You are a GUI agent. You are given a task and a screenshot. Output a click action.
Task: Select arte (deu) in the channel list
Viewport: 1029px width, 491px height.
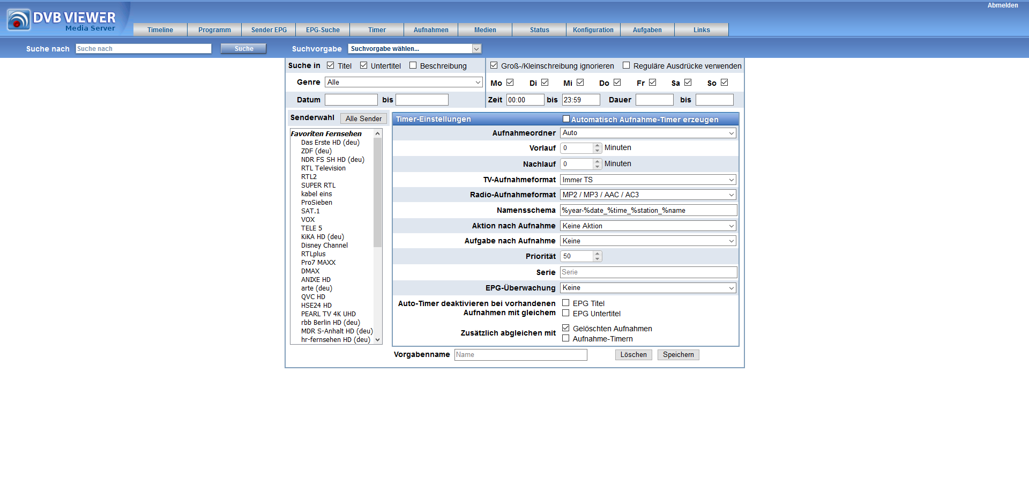pyautogui.click(x=317, y=288)
